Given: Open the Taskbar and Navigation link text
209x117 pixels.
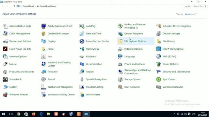Looking at the screenshot, I should [x=60, y=87].
